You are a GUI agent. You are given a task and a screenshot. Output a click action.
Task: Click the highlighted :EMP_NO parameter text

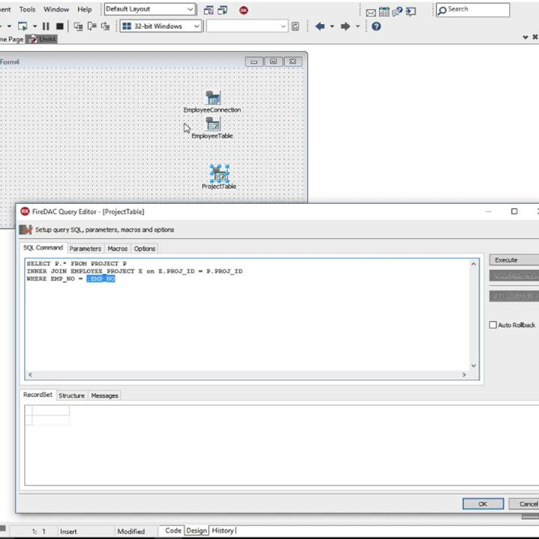click(101, 279)
